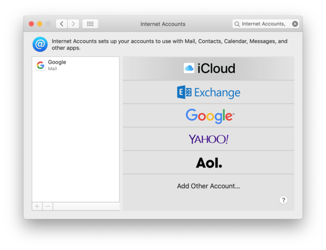Minimize the window with the yellow button

coord(40,24)
